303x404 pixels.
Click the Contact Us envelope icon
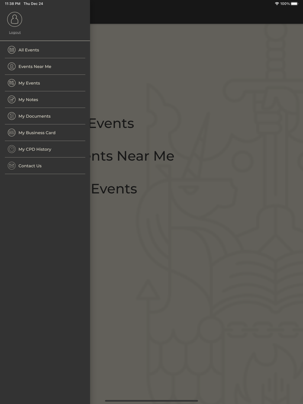click(11, 166)
